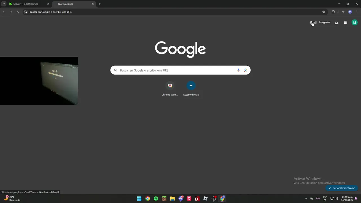Stop loading the page
This screenshot has height=203, width=361.
click(17, 12)
